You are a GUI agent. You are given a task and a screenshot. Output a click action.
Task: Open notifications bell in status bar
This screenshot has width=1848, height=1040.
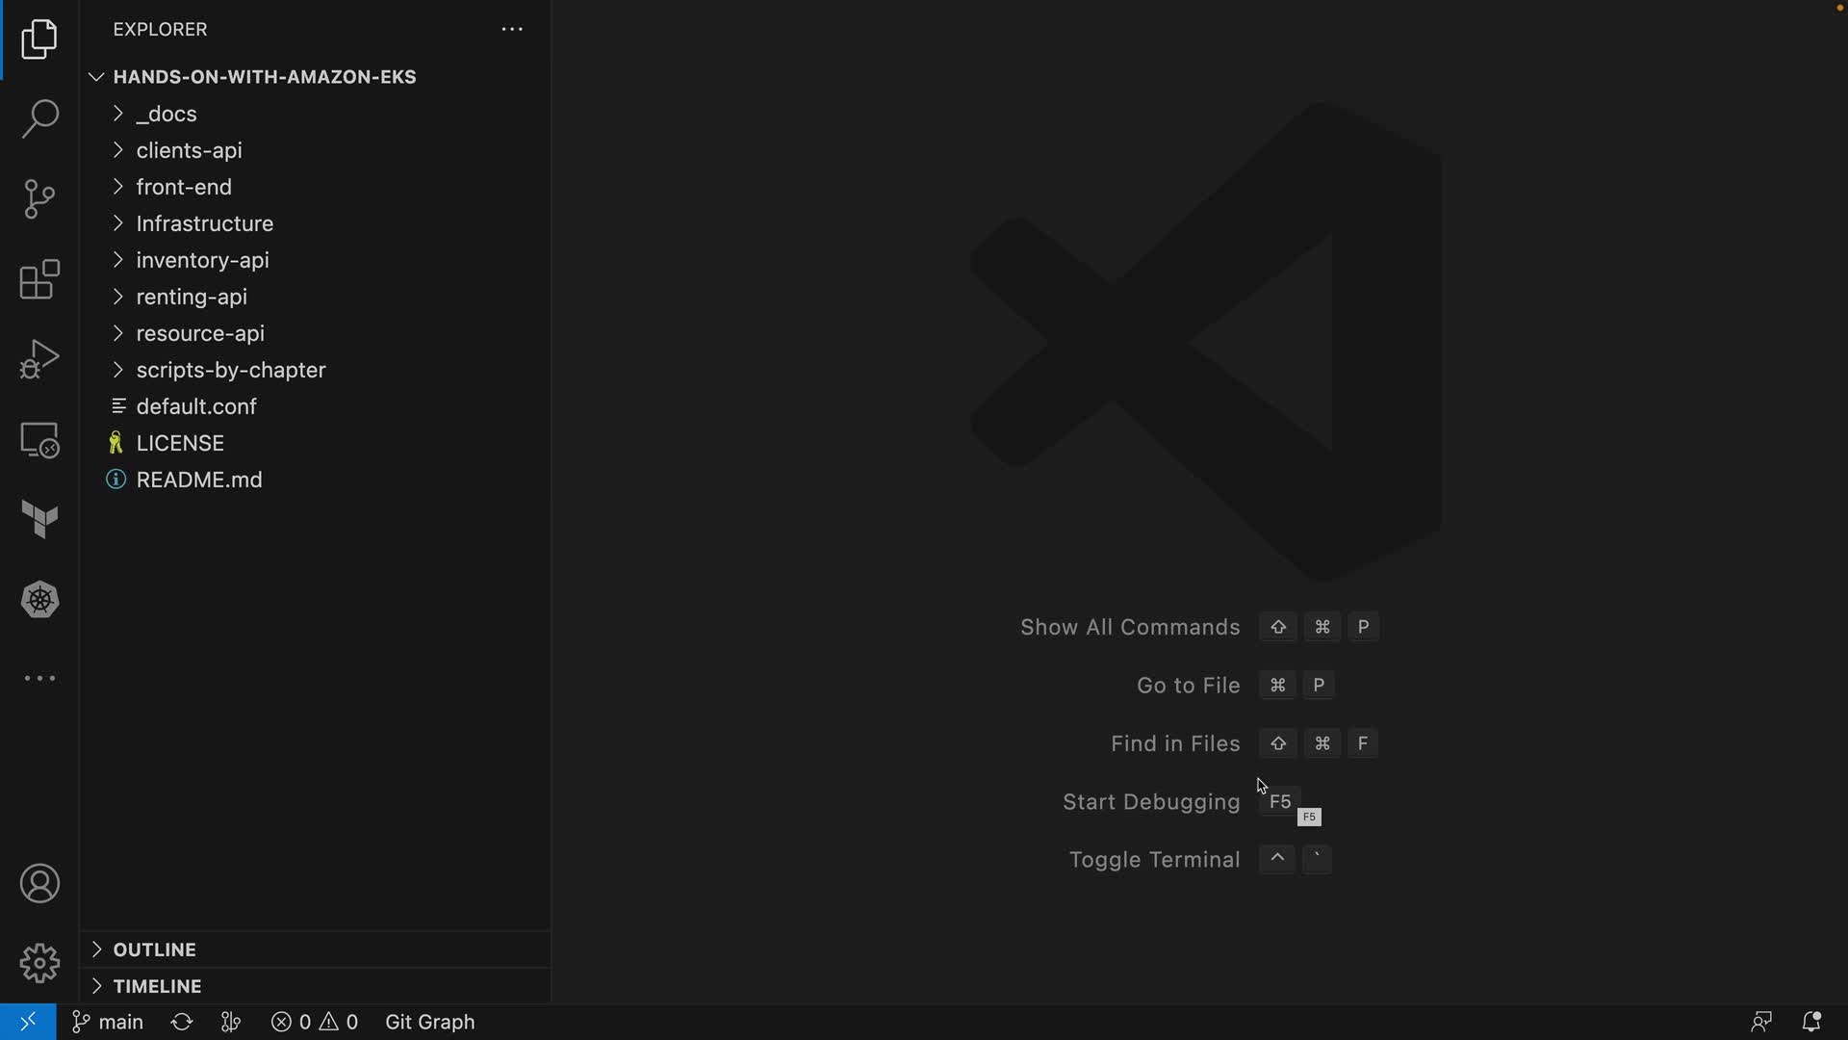coord(1810,1022)
